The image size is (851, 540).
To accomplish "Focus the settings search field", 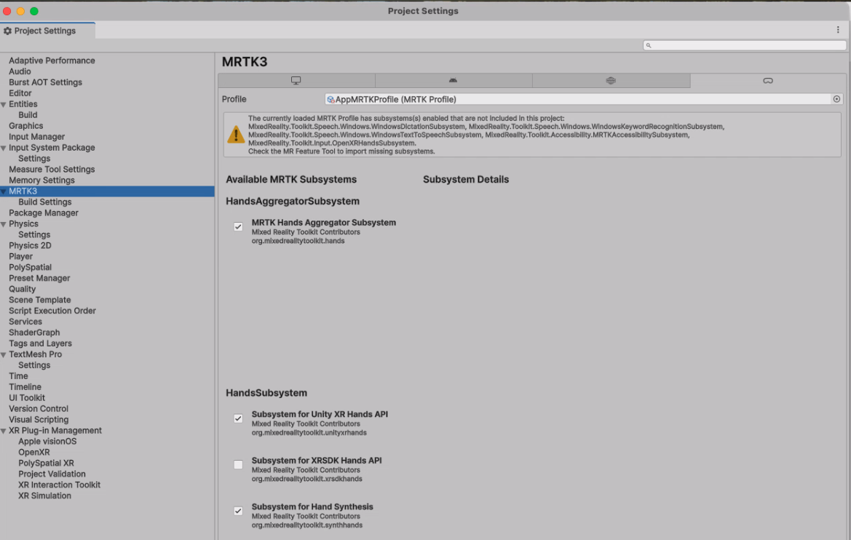I will [745, 46].
